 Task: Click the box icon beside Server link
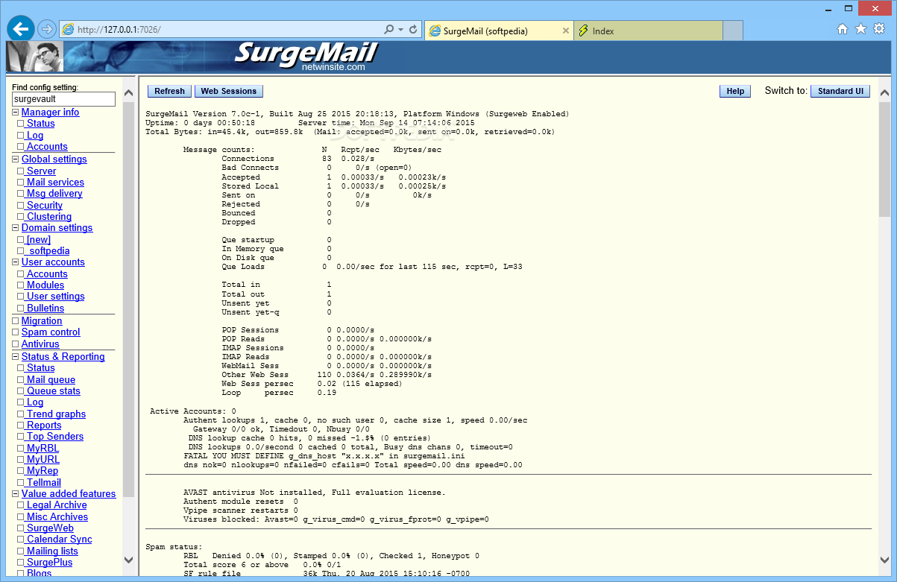(21, 171)
